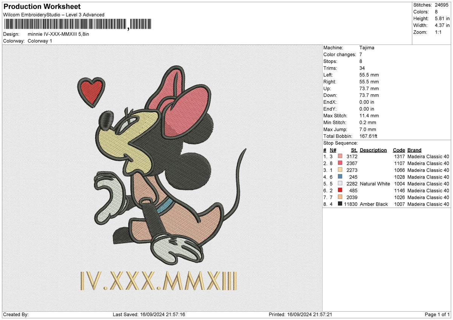
Task: Click the color swatch for code 1107
Action: coord(340,163)
